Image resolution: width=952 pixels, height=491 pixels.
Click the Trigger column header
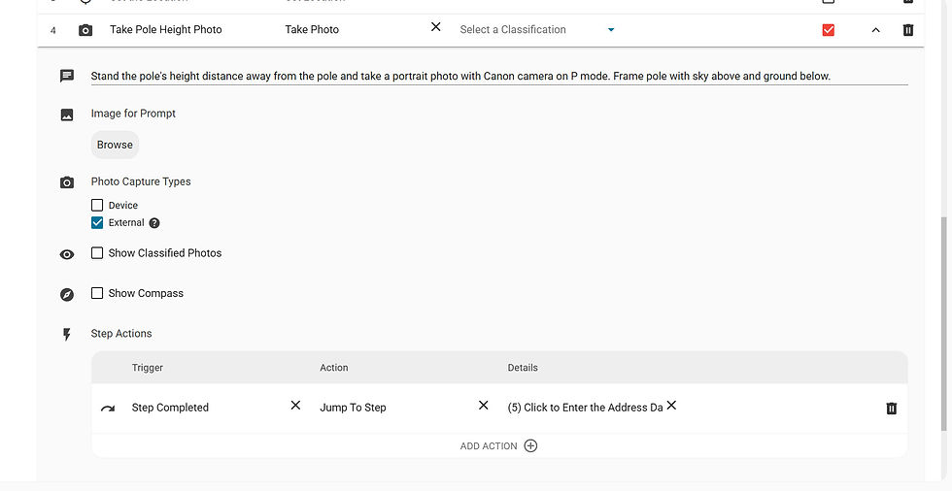pyautogui.click(x=148, y=368)
